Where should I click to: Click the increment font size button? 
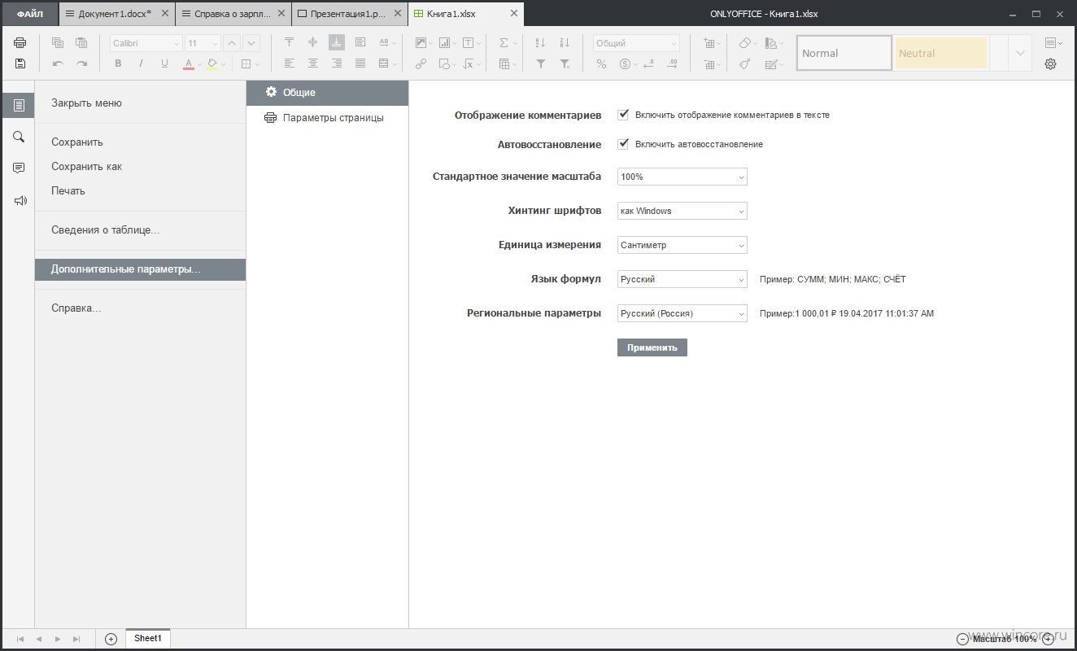tap(232, 43)
